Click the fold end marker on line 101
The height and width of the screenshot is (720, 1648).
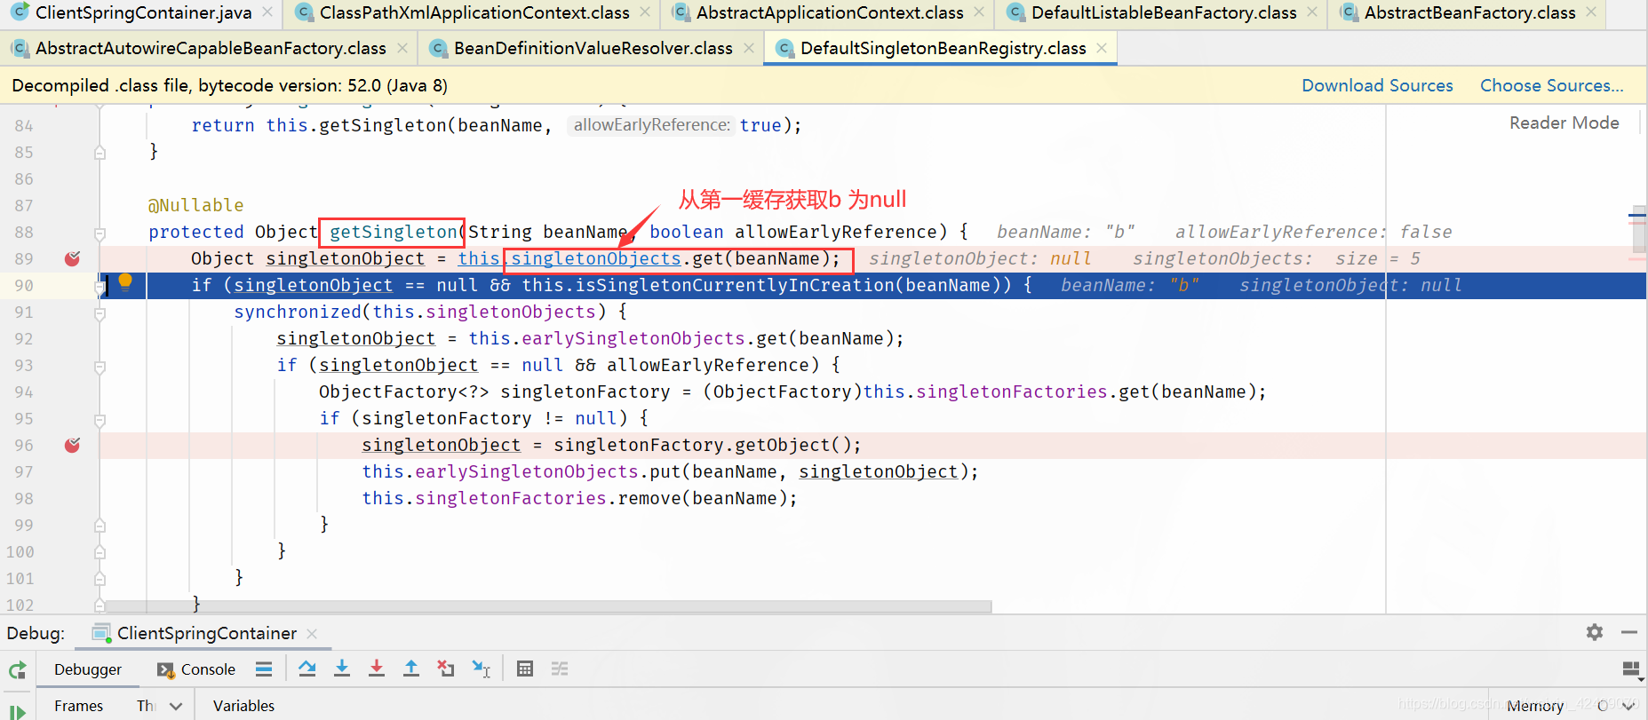pyautogui.click(x=100, y=578)
